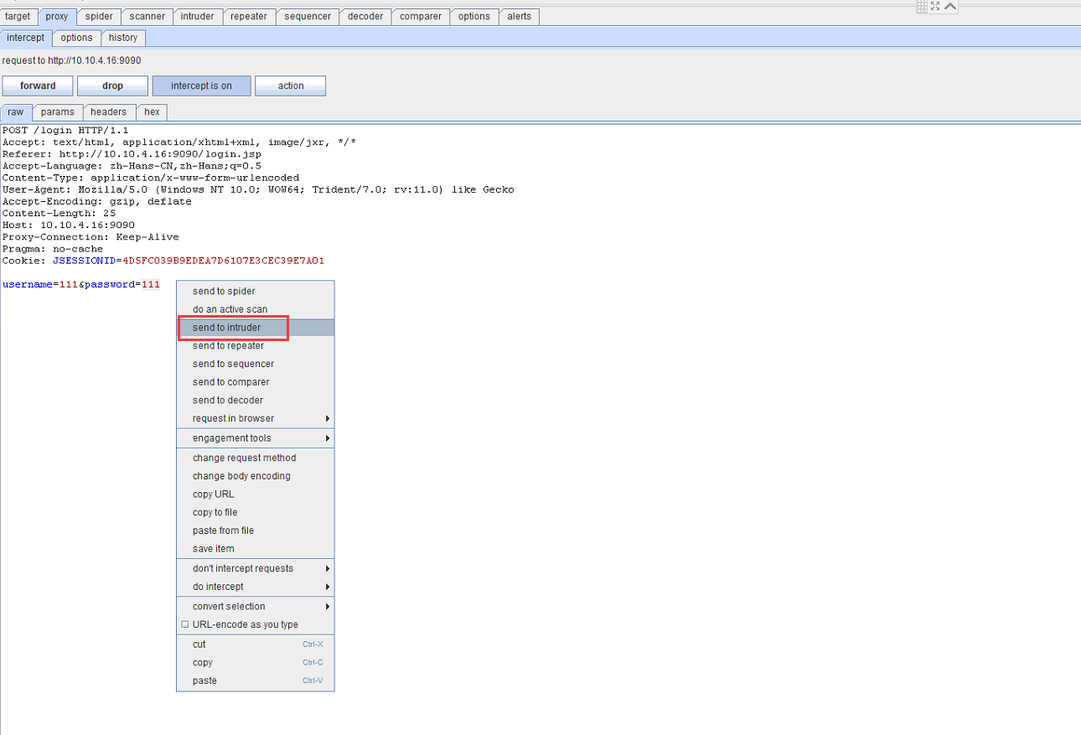
Task: Select 'copy URL' in context menu
Action: point(255,494)
